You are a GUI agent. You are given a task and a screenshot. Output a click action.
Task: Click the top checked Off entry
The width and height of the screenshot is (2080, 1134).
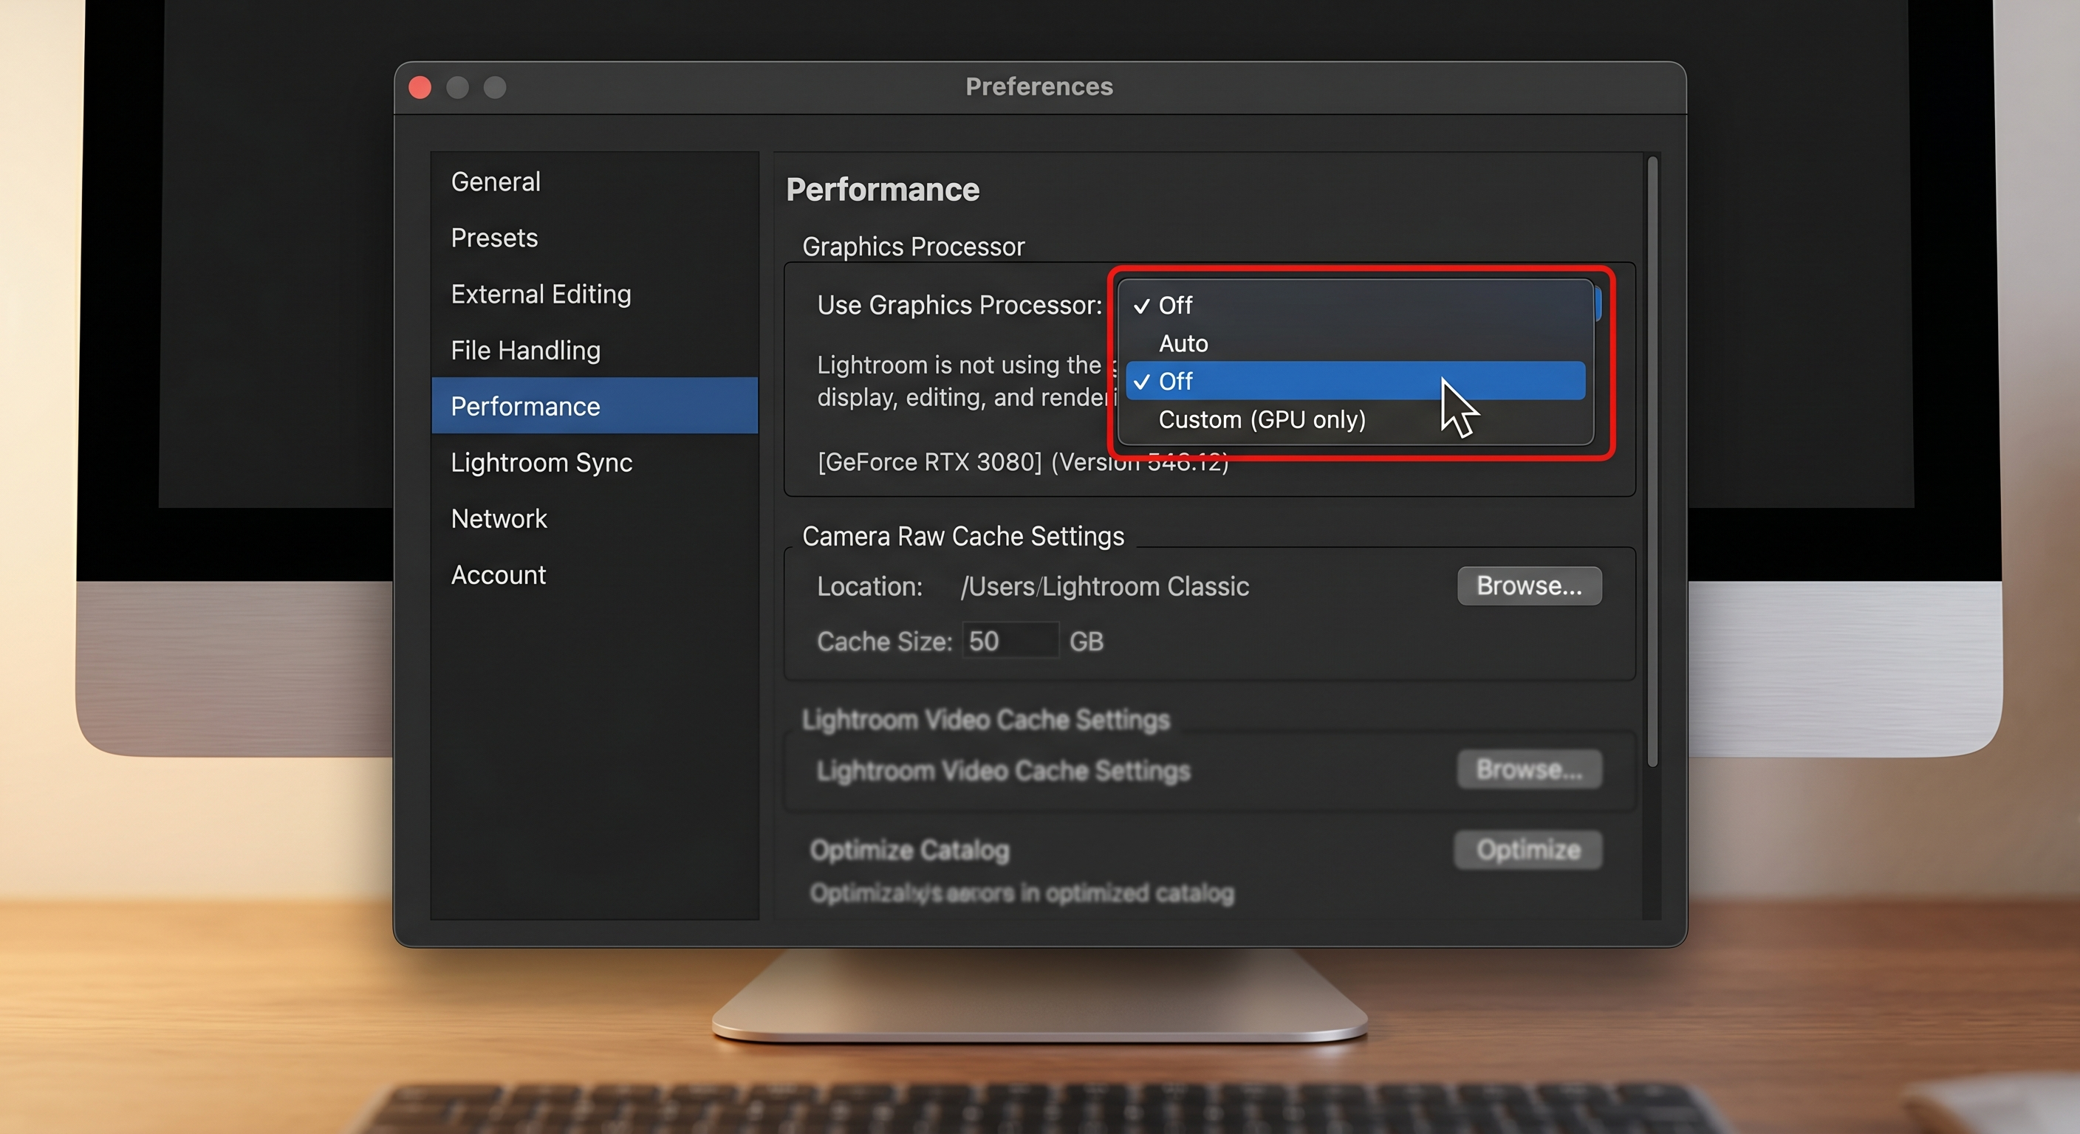pyautogui.click(x=1355, y=305)
